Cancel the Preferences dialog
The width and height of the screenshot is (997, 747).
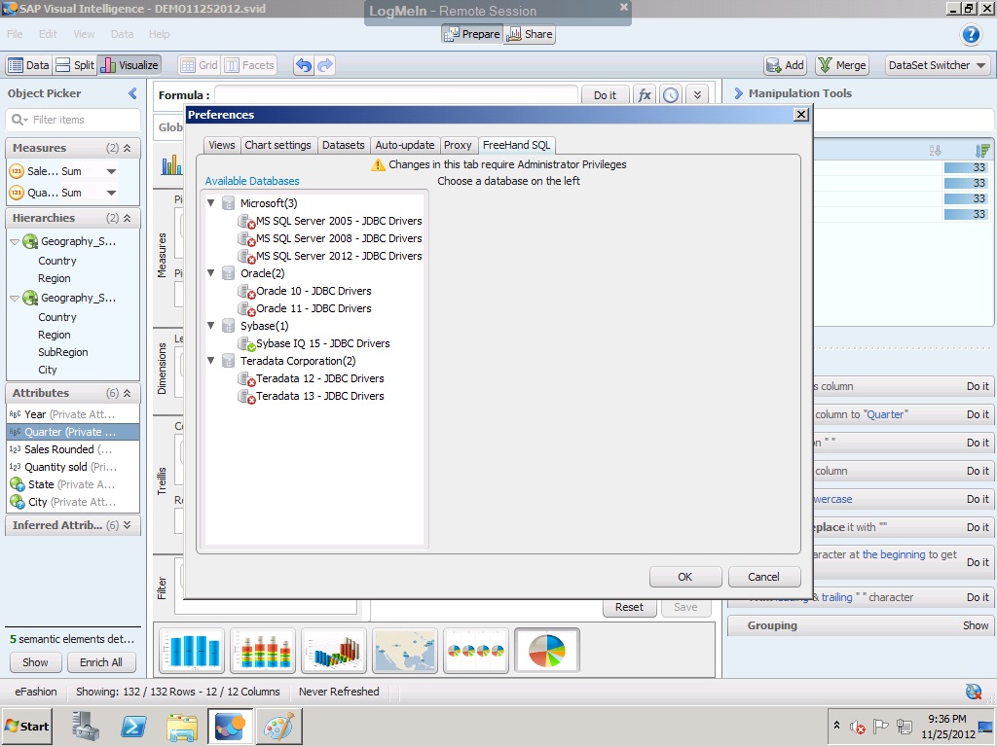[763, 577]
